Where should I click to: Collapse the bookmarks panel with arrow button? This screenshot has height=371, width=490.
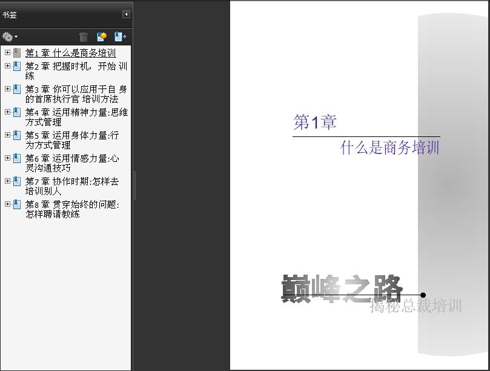coord(126,14)
